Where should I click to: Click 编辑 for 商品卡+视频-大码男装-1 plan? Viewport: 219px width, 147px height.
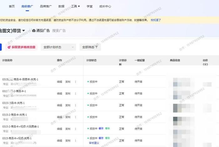coord(59,129)
